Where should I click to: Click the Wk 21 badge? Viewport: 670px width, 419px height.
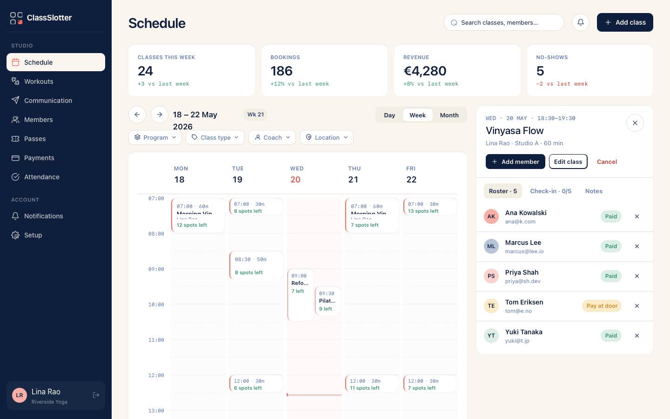(x=255, y=115)
